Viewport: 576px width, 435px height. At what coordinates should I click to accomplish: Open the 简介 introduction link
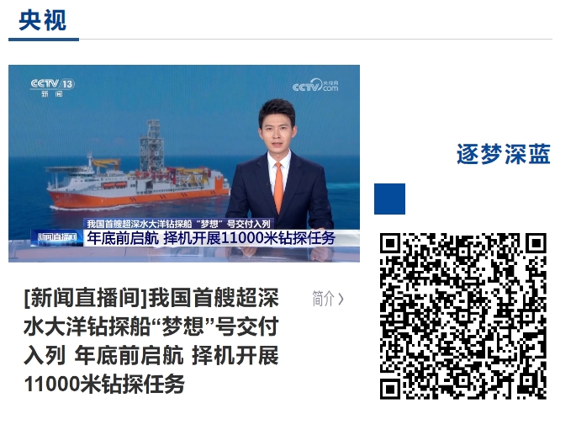(328, 299)
